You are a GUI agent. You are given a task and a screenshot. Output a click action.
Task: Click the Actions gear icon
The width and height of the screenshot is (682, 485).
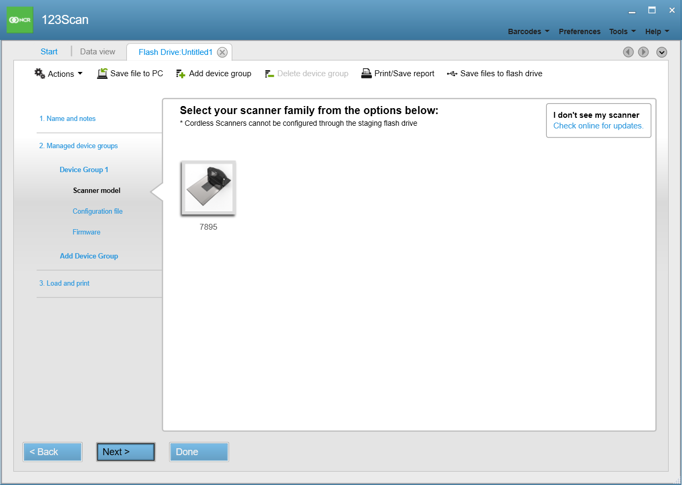click(39, 73)
